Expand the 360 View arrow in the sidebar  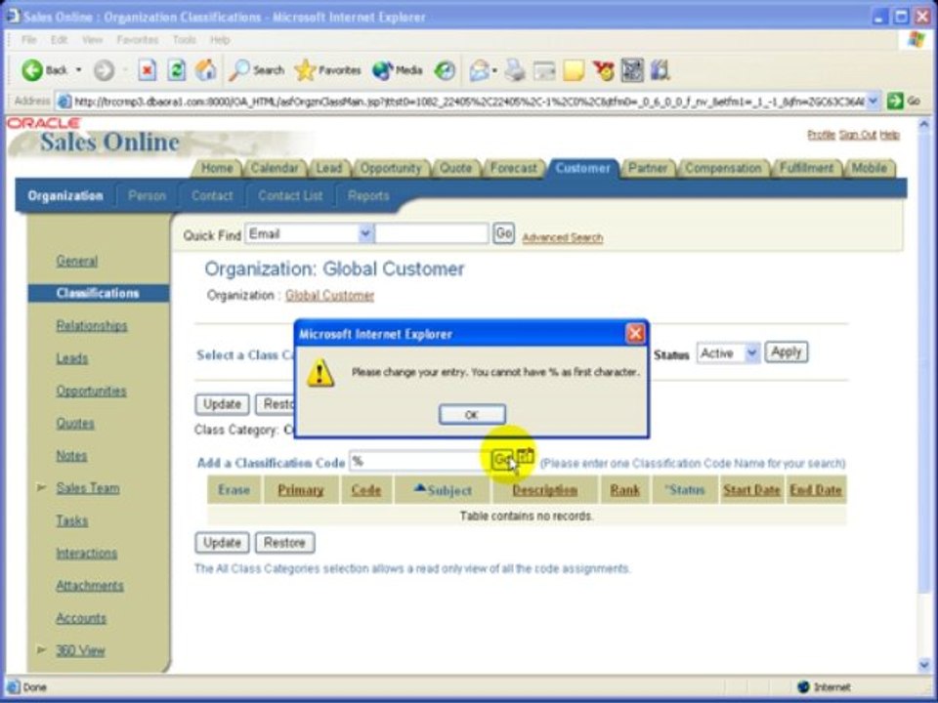41,650
